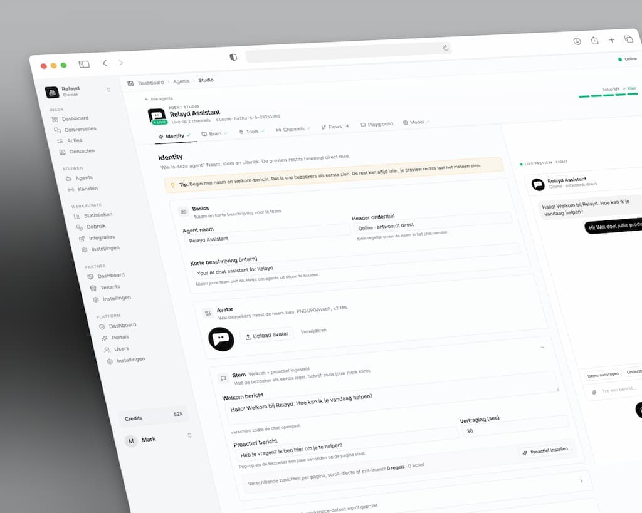Switch to the Playground tab
The height and width of the screenshot is (513, 642).
tap(377, 125)
